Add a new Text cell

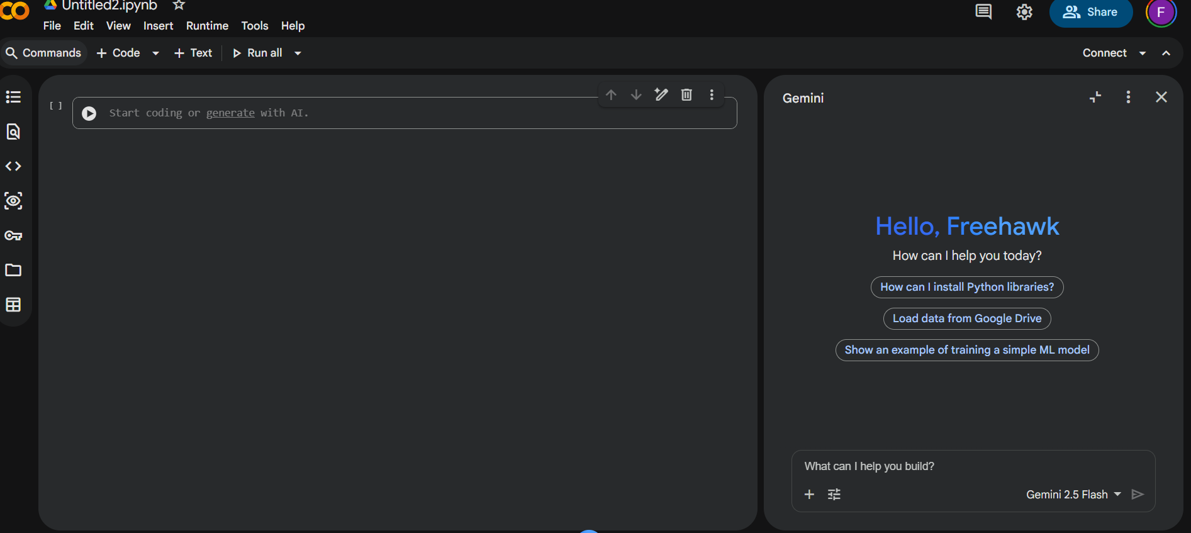coord(193,53)
